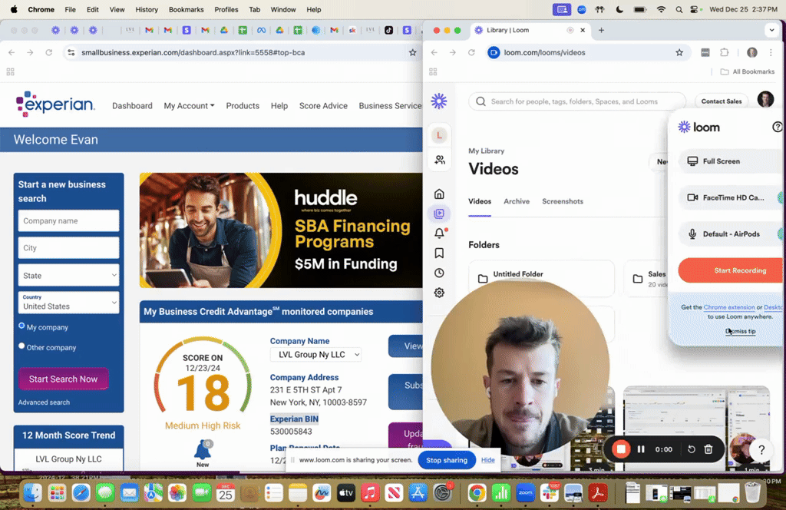The image size is (786, 510).
Task: Click the workspace L avatar in Loom sidebar
Action: [439, 135]
